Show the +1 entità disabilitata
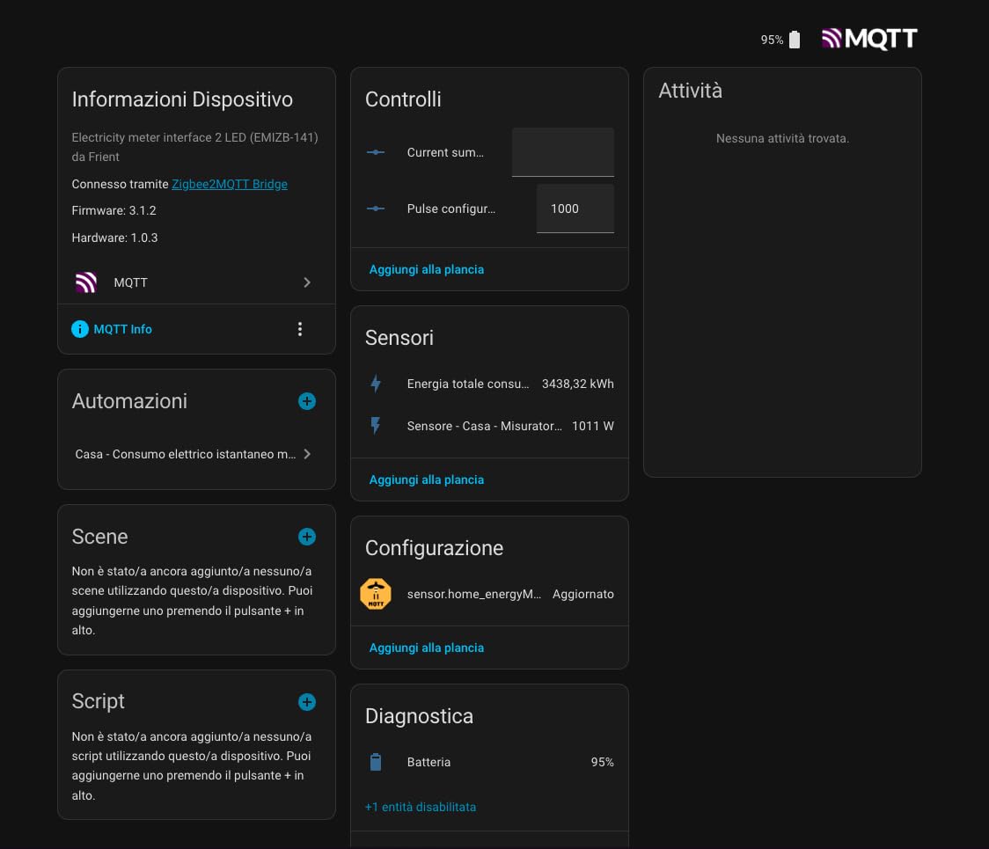The image size is (989, 849). pyautogui.click(x=420, y=807)
